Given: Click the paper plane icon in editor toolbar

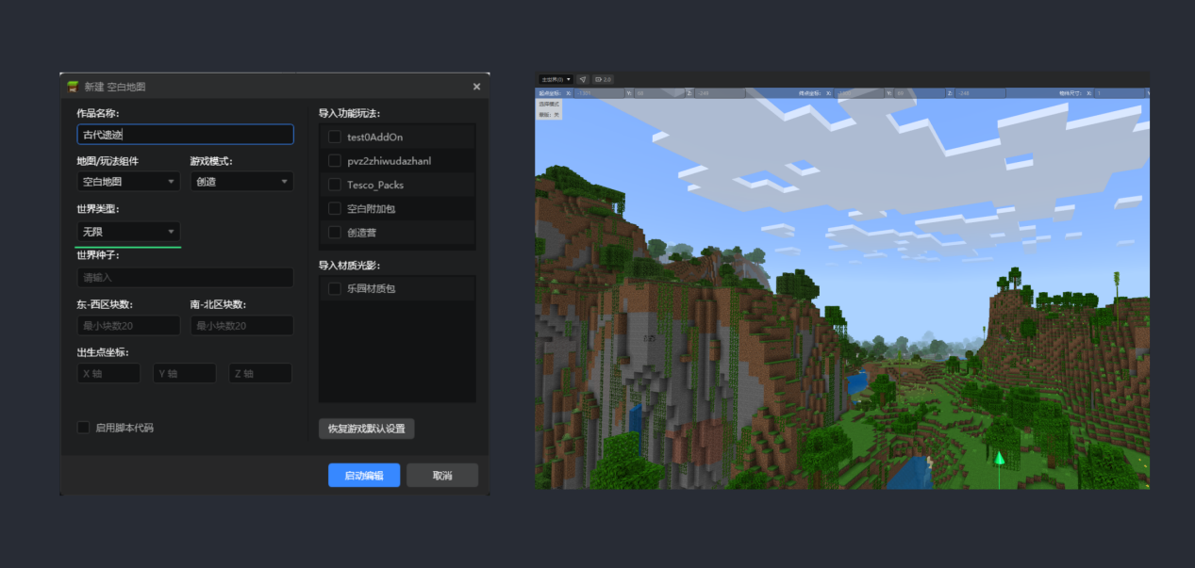Looking at the screenshot, I should 583,79.
